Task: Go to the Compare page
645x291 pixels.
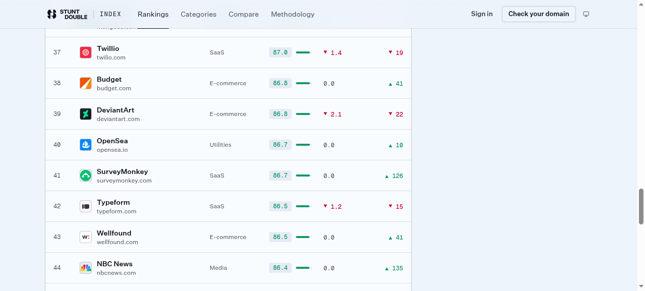Action: point(243,14)
